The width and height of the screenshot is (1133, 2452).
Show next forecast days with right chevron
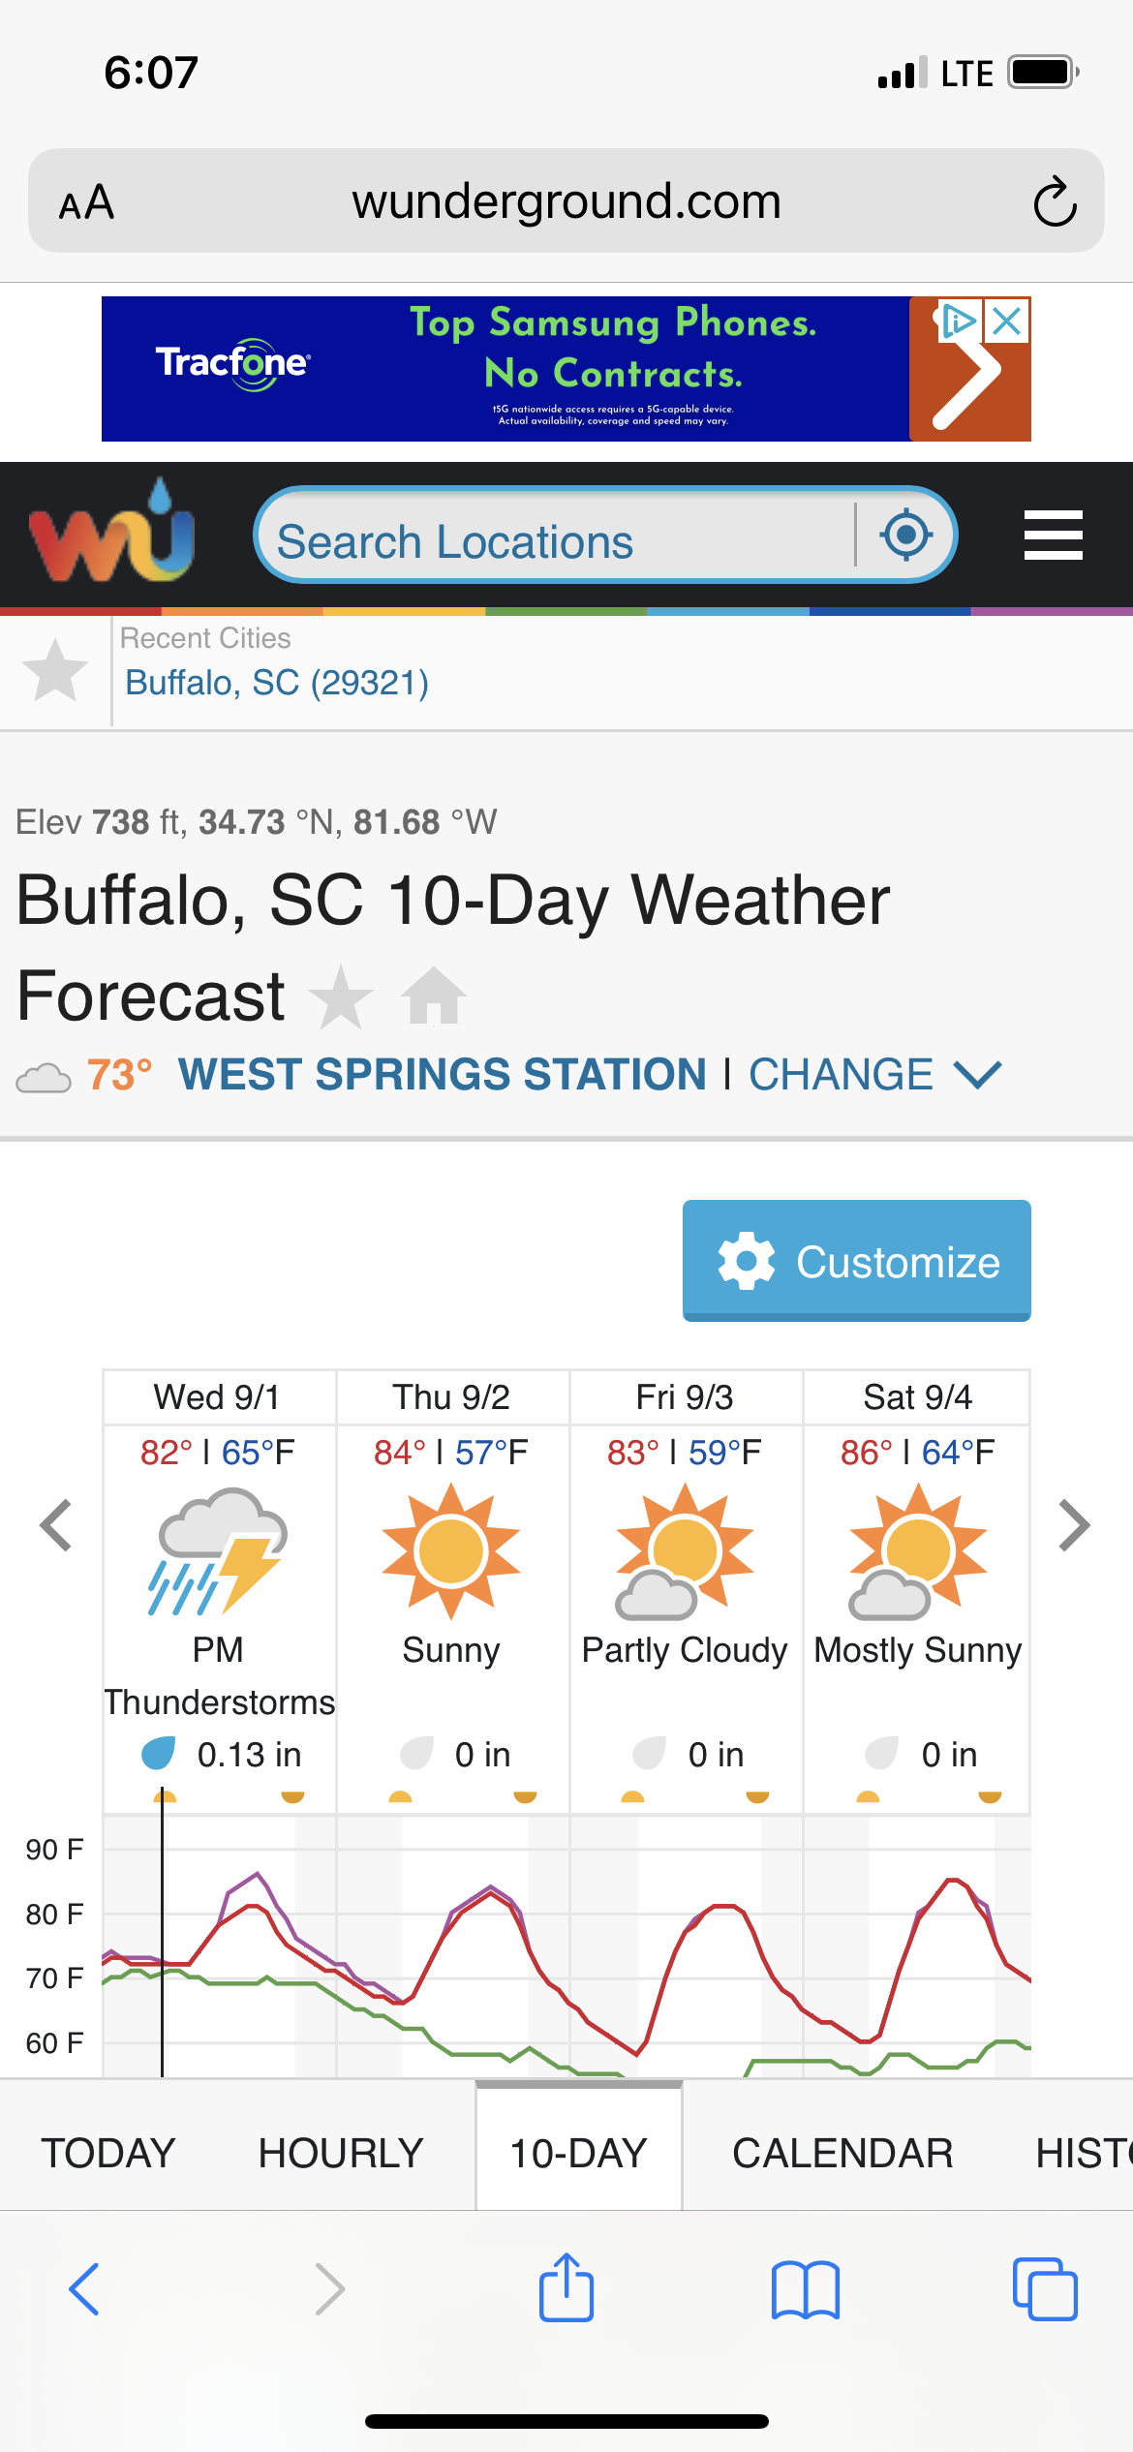point(1074,1525)
